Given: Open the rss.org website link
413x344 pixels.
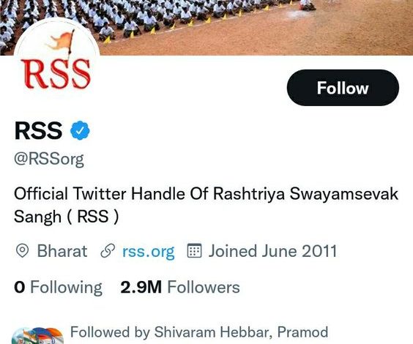Looking at the screenshot, I should coord(149,251).
